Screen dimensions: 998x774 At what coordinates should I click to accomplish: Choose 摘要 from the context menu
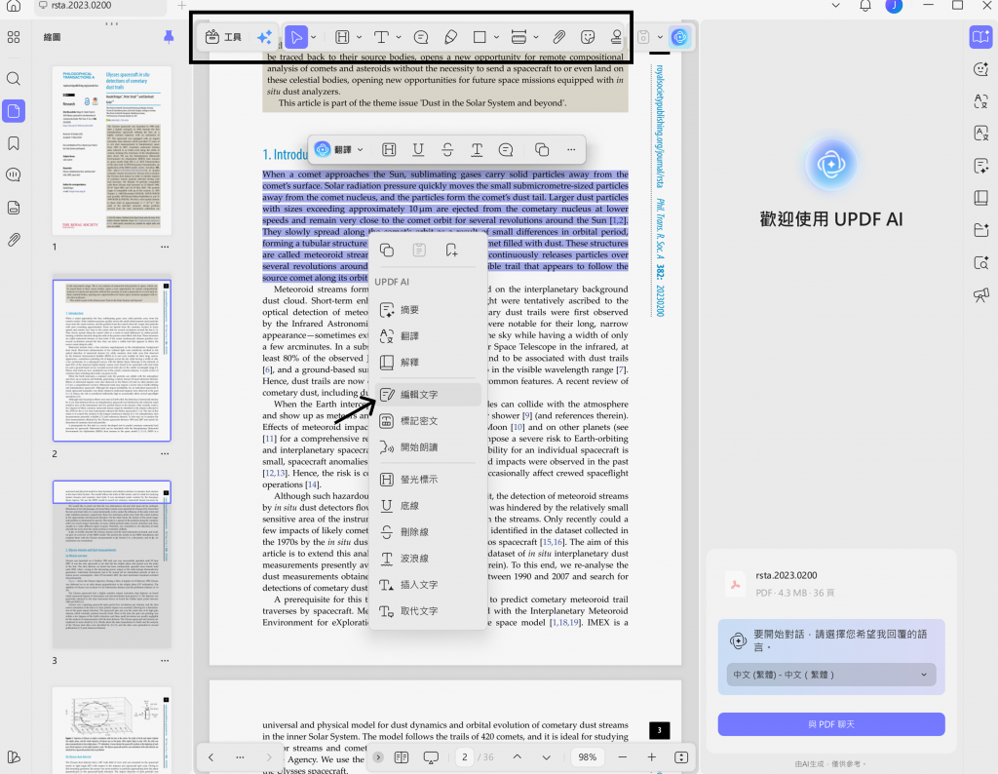click(428, 309)
